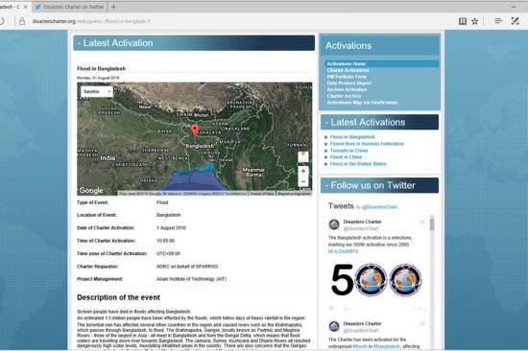Zoom in the map with plus button
528x351 pixels.
point(303,171)
